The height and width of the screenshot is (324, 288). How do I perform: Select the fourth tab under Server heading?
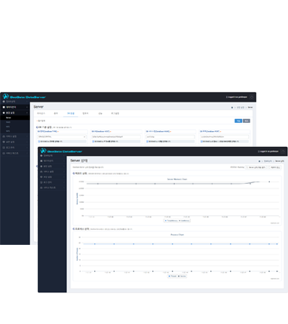(x=85, y=114)
